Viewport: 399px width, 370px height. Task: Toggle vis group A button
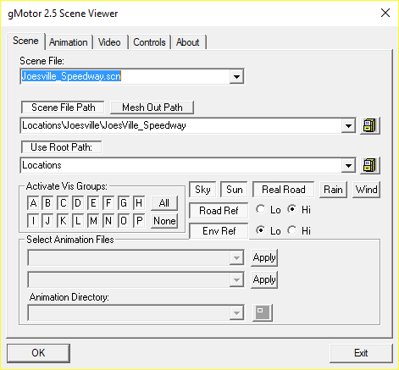(33, 203)
